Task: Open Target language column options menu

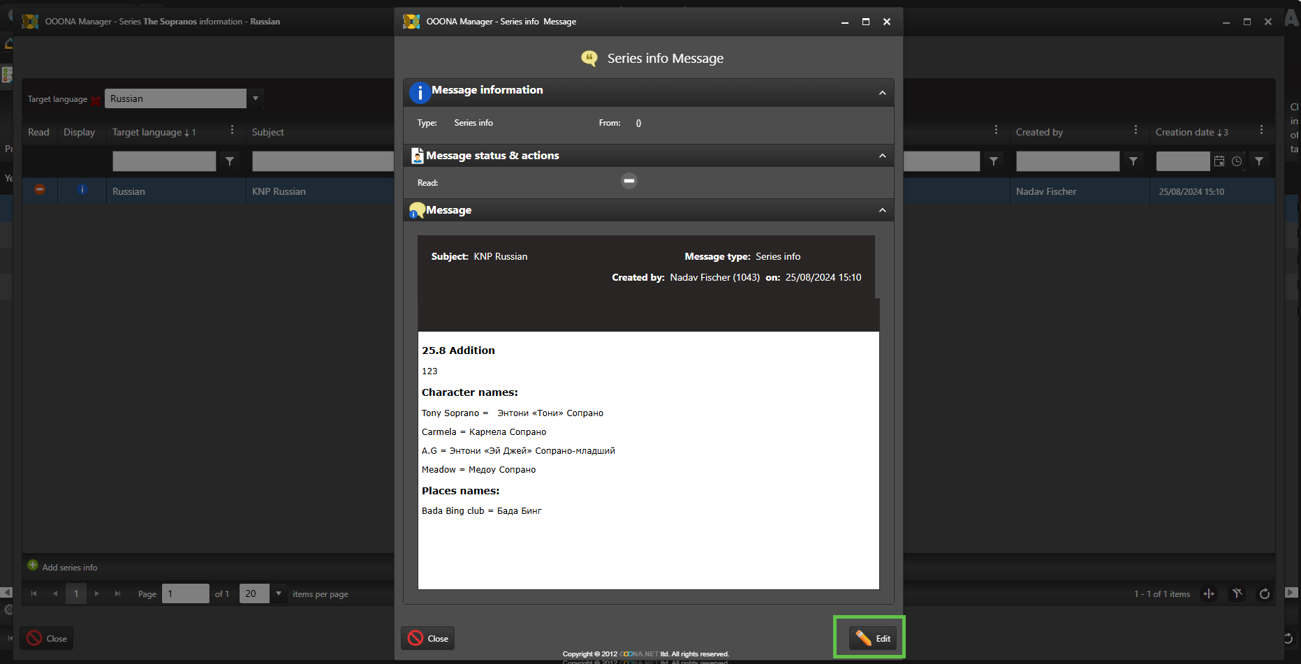Action: 232,131
